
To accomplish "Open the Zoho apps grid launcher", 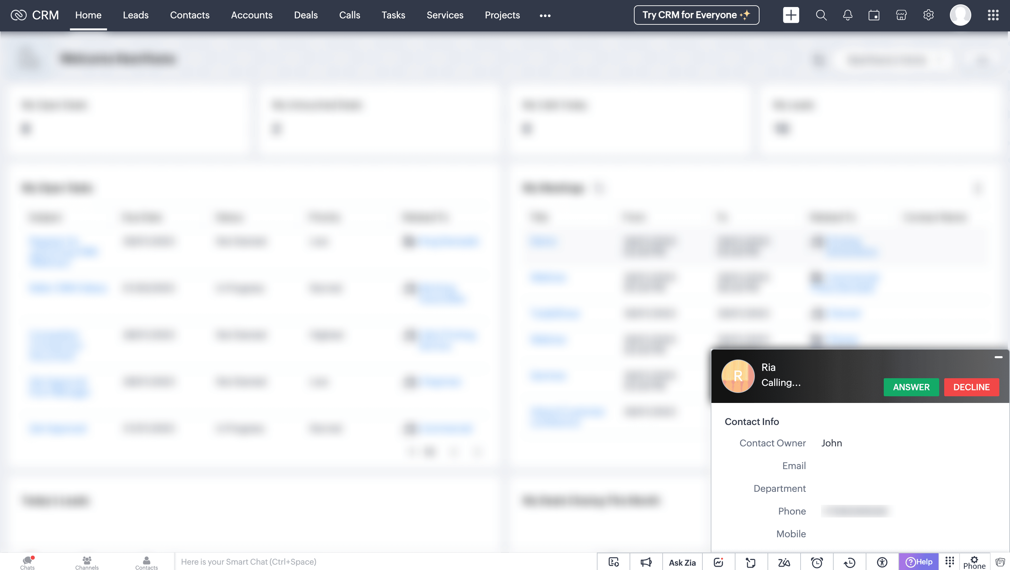I will pos(993,15).
